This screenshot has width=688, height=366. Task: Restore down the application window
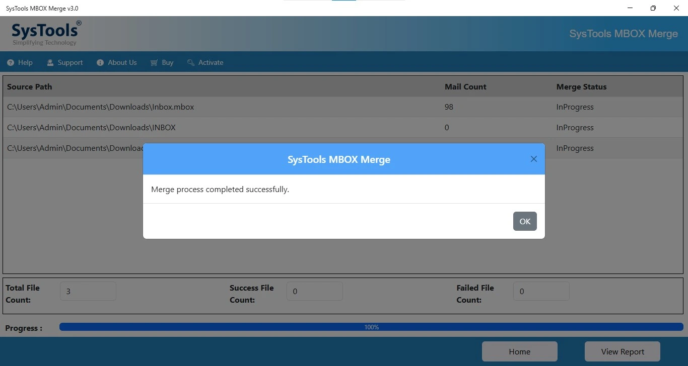653,8
